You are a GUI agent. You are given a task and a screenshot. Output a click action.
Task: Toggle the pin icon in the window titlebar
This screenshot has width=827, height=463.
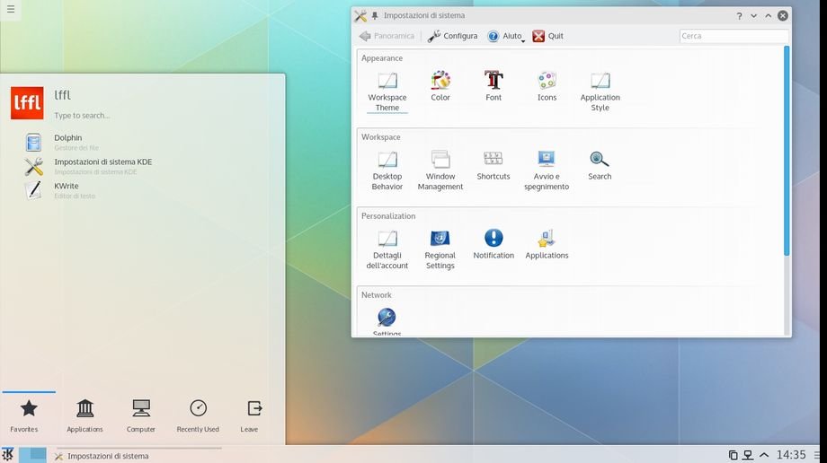click(375, 16)
